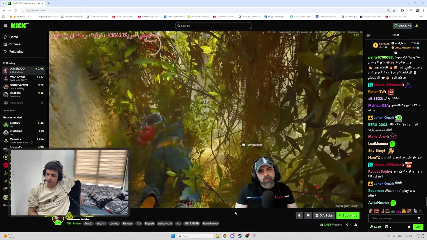Click username Zedanco in chat
The width and height of the screenshot is (427, 240).
pyautogui.click(x=375, y=191)
